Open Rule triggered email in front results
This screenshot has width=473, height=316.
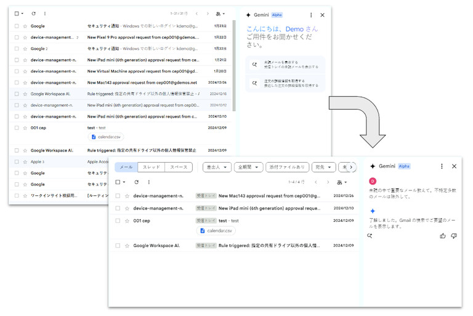235,246
